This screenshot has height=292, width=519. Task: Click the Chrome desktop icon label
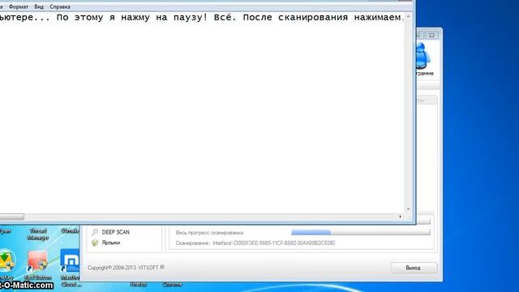(x=172, y=284)
